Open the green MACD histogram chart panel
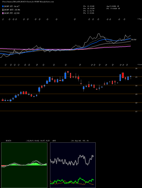Viewport: 142px width, 188px height. (24, 165)
